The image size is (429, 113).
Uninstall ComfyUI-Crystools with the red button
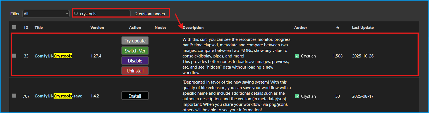pos(135,71)
